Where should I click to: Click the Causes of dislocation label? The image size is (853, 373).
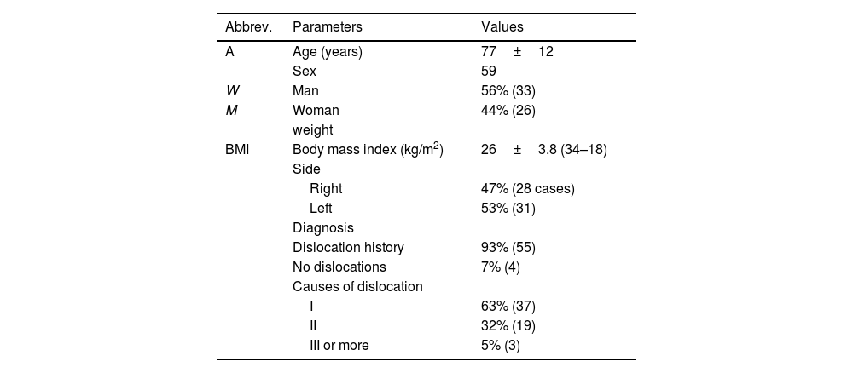pos(357,287)
